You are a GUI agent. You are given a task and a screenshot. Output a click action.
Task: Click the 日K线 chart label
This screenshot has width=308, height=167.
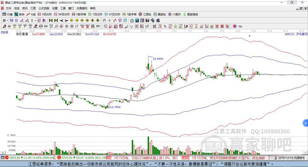tap(5, 32)
